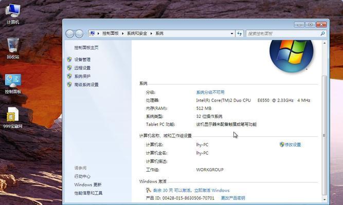Click the 32 位操作系统 value
The height and width of the screenshot is (205, 343).
click(x=209, y=116)
